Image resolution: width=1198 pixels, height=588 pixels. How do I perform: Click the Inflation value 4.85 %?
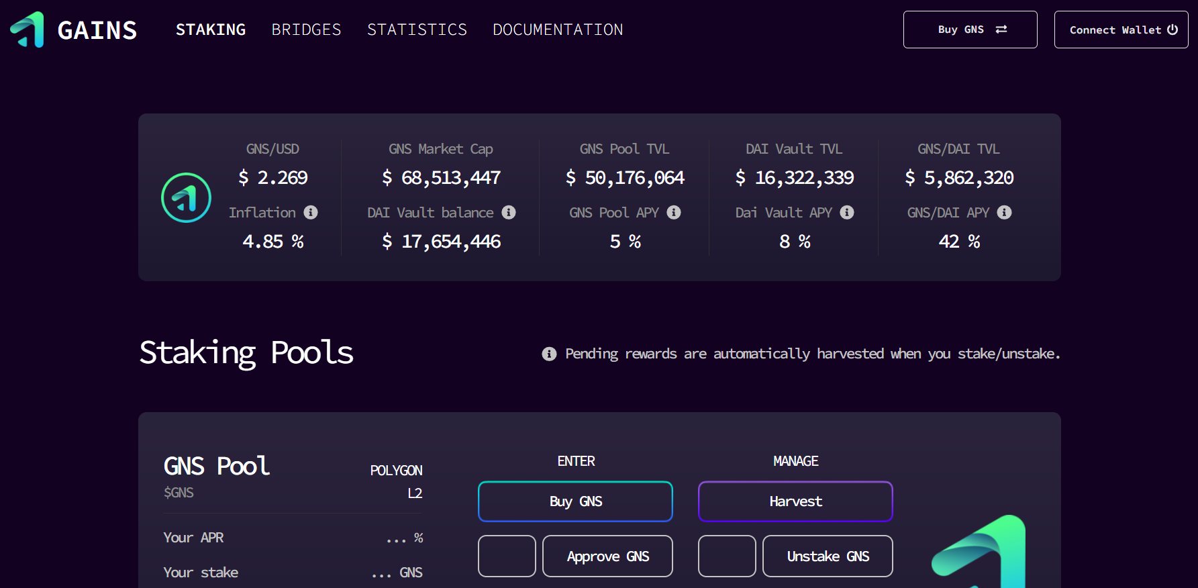pos(273,241)
